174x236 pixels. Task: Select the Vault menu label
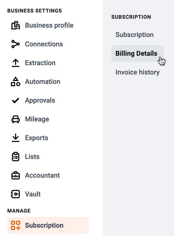pyautogui.click(x=33, y=194)
